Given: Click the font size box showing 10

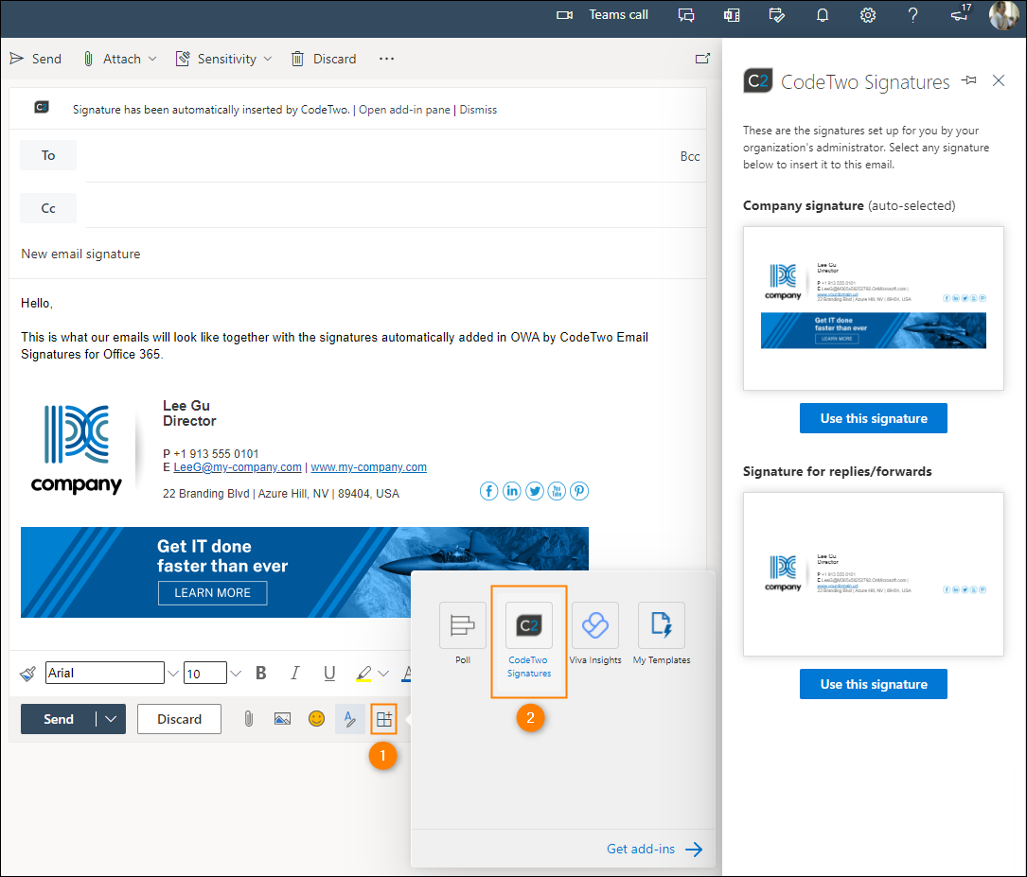Looking at the screenshot, I should pyautogui.click(x=205, y=673).
